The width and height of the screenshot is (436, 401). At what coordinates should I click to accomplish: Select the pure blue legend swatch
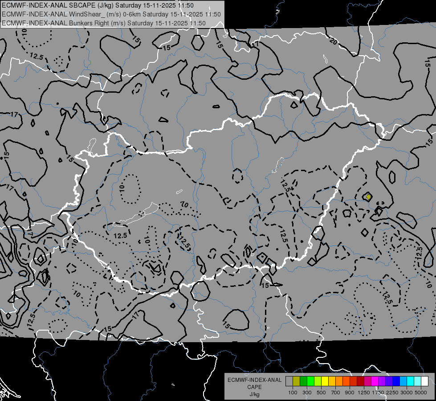396,381
